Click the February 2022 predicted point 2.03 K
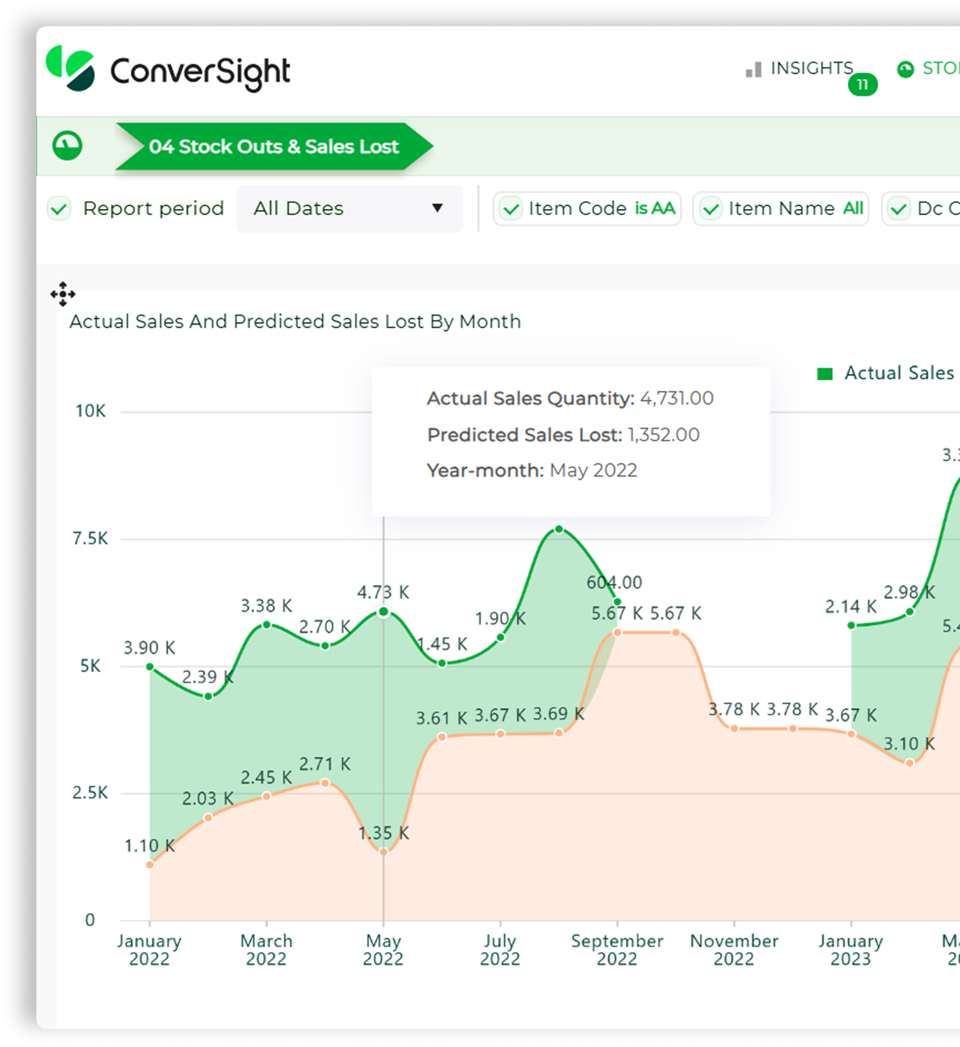960x1047 pixels. tap(208, 817)
